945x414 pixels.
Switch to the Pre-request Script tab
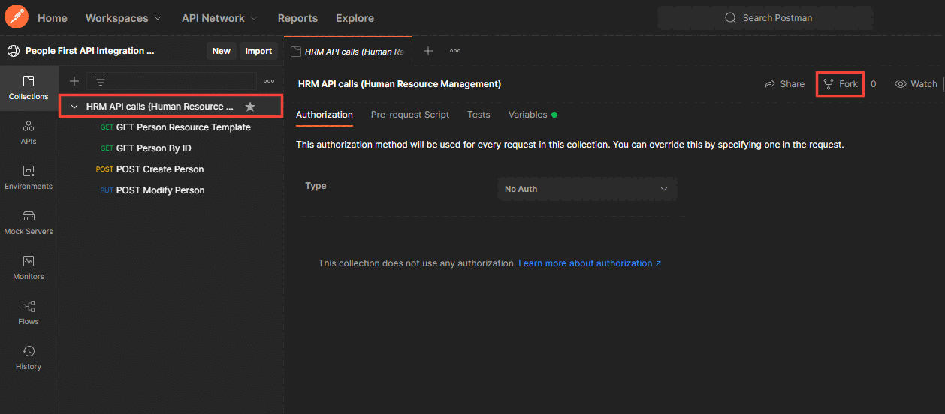(410, 115)
